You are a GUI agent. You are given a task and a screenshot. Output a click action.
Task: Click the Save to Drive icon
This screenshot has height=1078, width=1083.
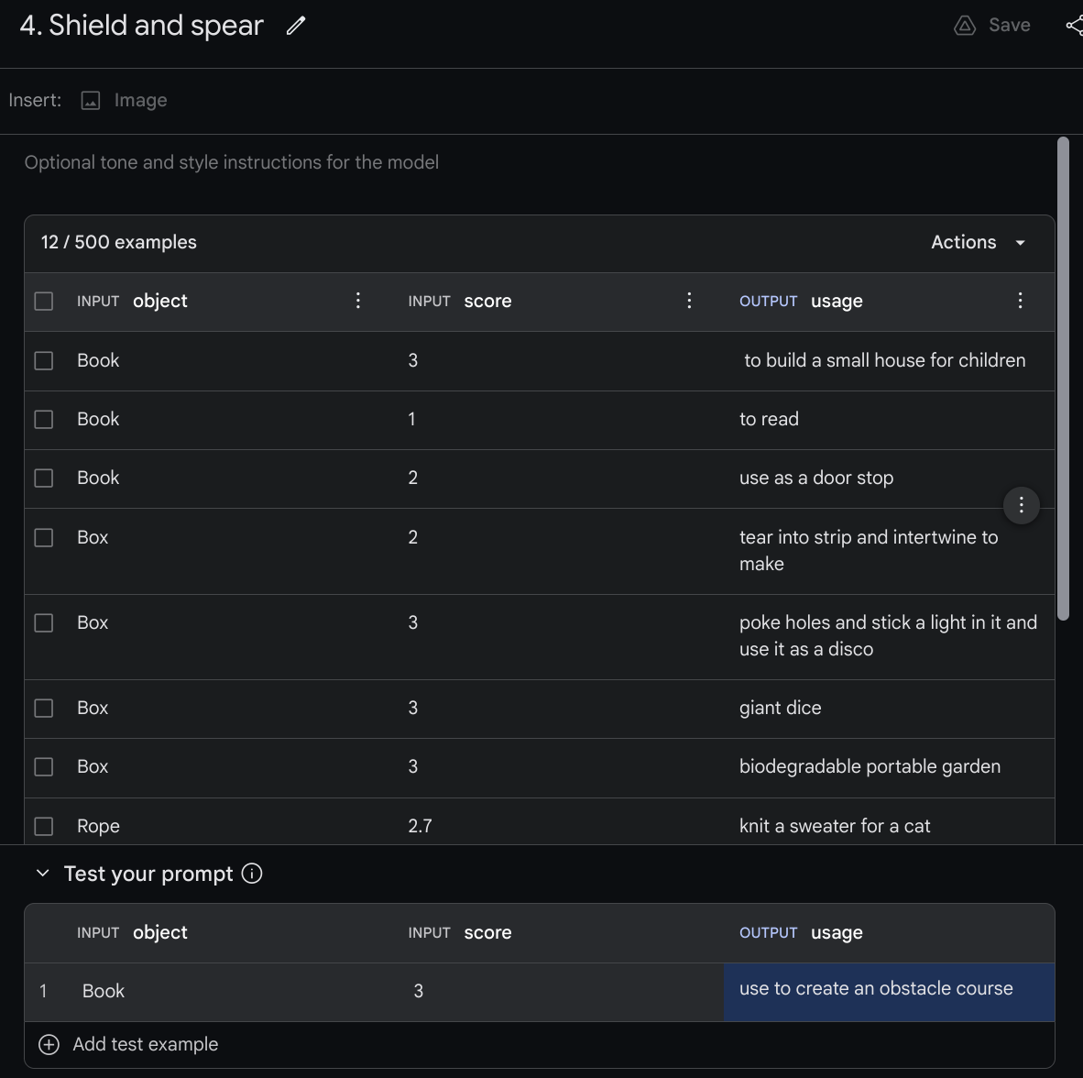[965, 26]
